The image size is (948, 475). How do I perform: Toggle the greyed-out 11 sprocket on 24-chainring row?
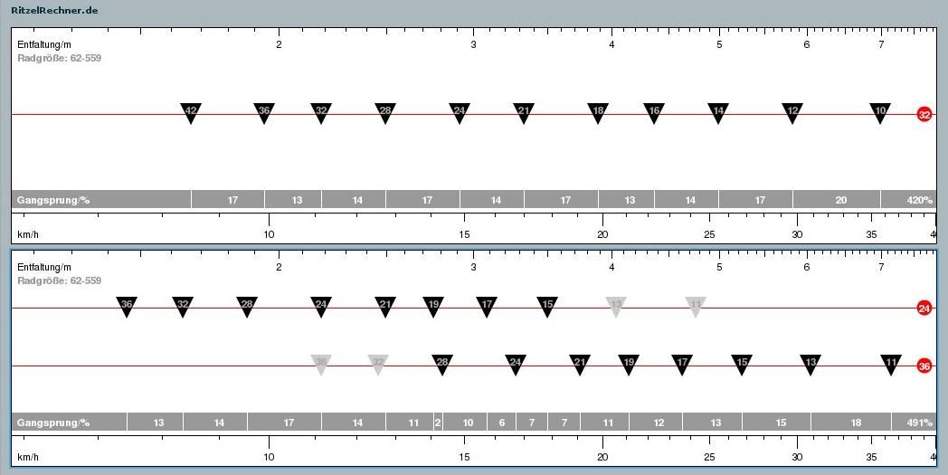pyautogui.click(x=695, y=305)
